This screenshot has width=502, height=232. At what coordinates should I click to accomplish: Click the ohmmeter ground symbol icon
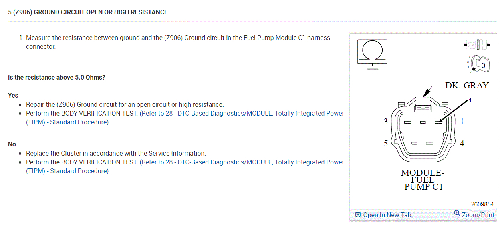372,55
